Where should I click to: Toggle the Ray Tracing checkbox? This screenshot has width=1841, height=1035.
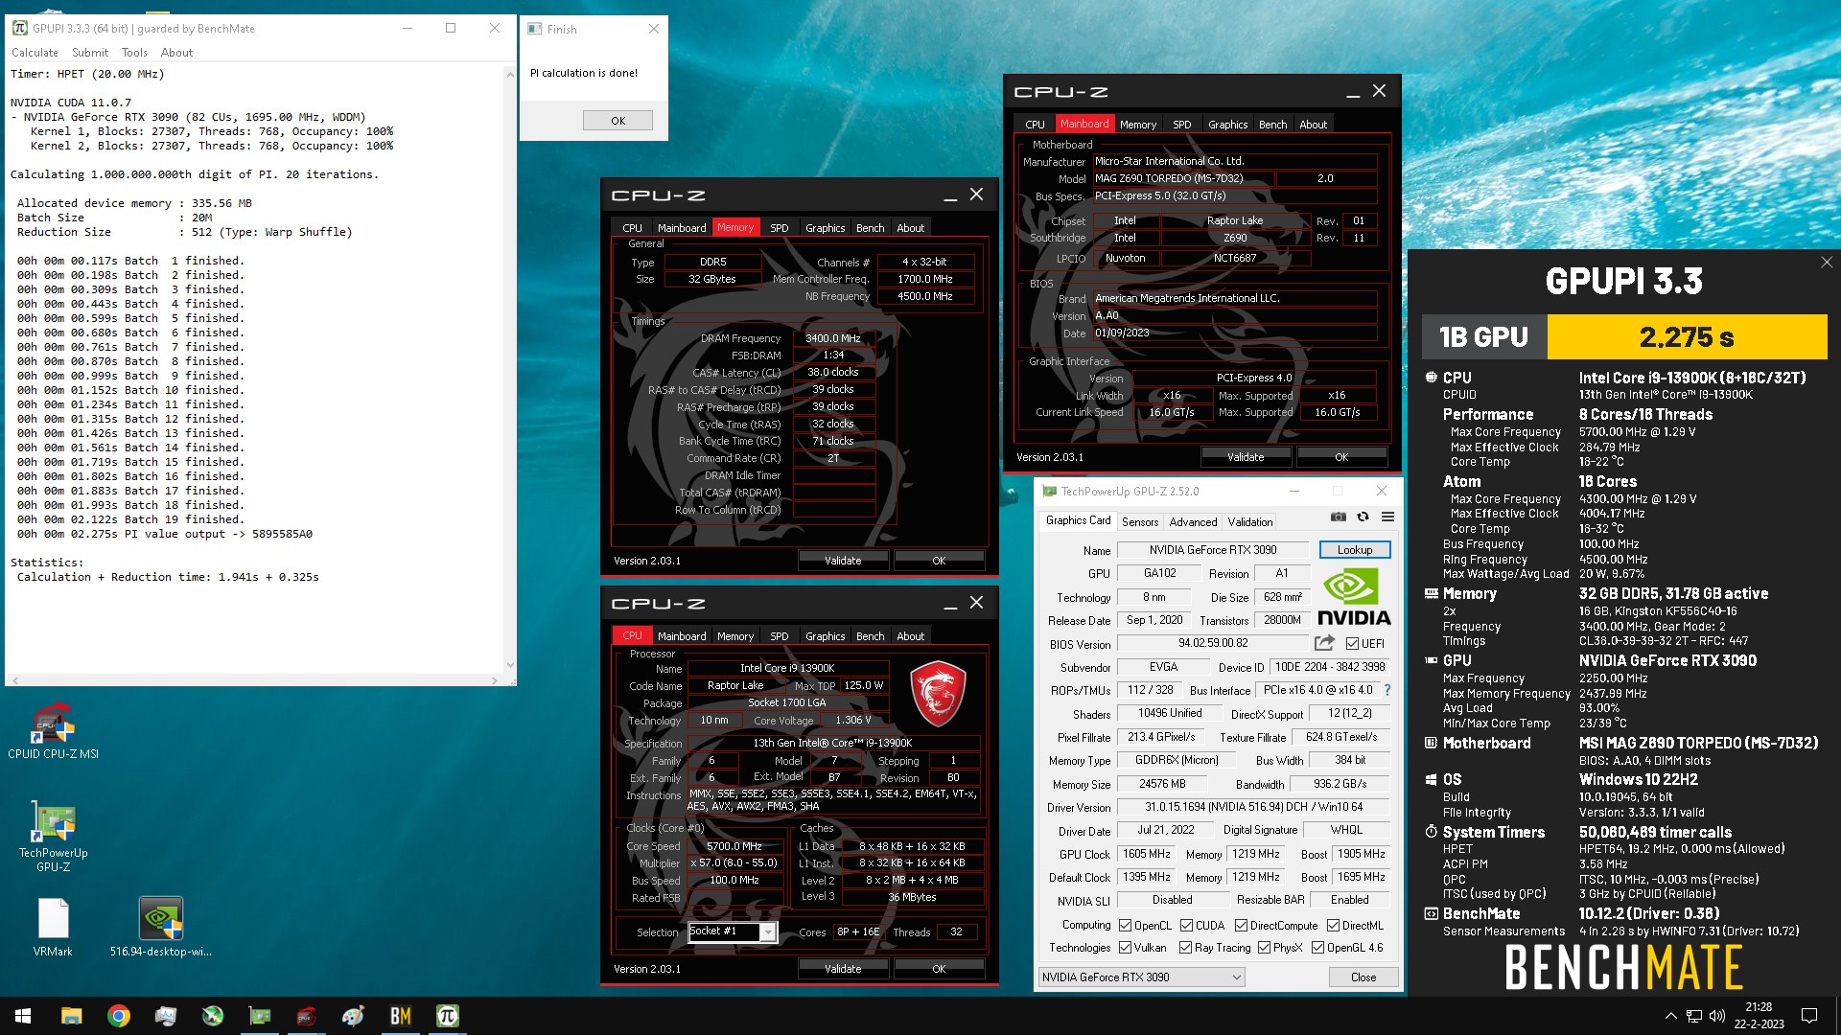pyautogui.click(x=1186, y=948)
